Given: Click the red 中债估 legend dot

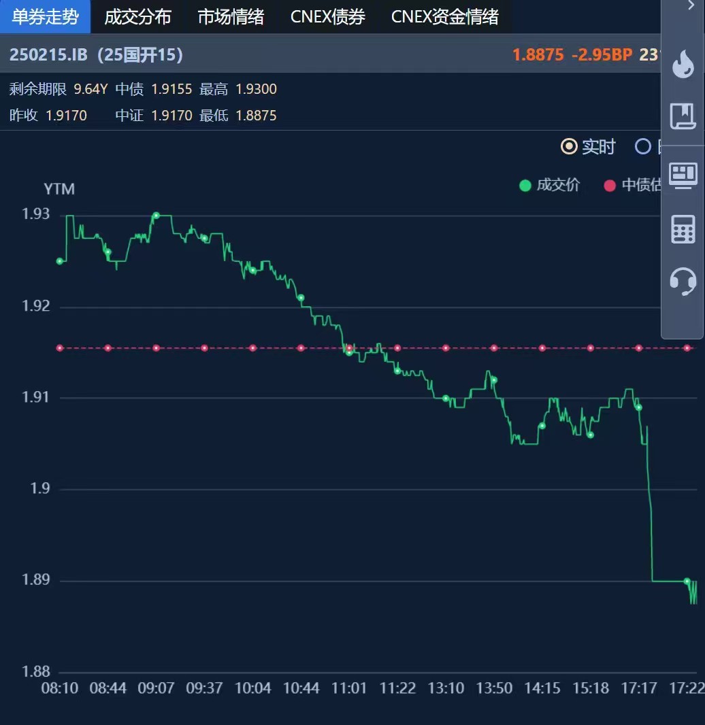Looking at the screenshot, I should pos(610,186).
